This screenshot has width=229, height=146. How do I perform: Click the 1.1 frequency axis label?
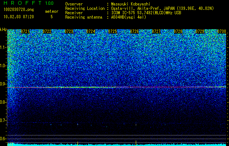[x=3, y=47]
